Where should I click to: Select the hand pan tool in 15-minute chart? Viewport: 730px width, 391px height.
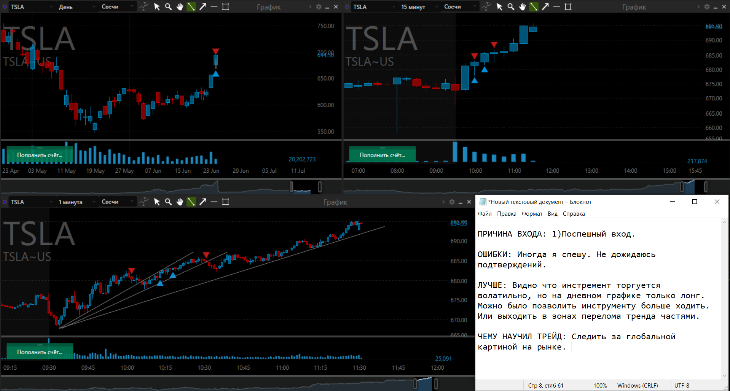(x=522, y=6)
